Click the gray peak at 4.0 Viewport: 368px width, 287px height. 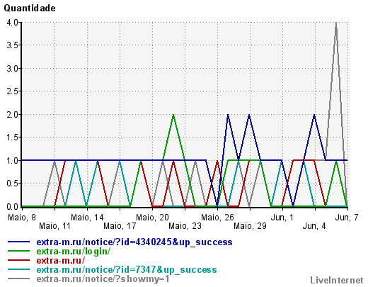tap(336, 23)
